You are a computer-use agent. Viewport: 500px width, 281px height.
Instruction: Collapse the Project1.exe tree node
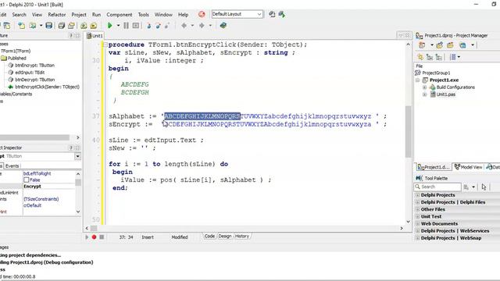pyautogui.click(x=418, y=80)
